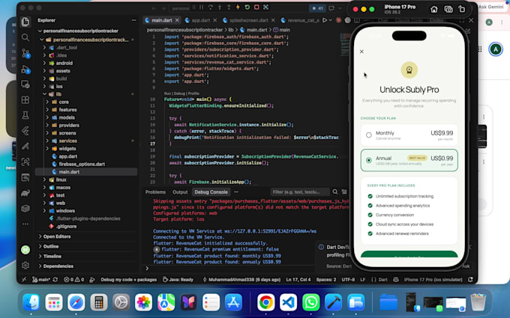Search the debug console filter magnifier

[x=335, y=192]
